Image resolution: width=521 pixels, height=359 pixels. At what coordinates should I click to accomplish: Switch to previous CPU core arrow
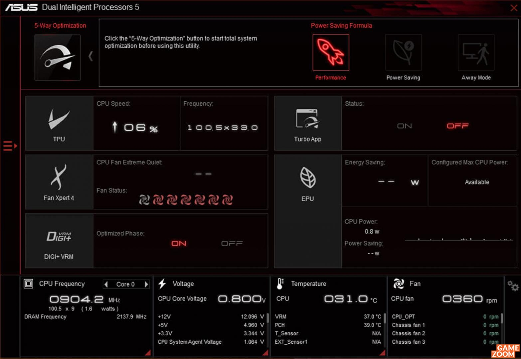[106, 284]
